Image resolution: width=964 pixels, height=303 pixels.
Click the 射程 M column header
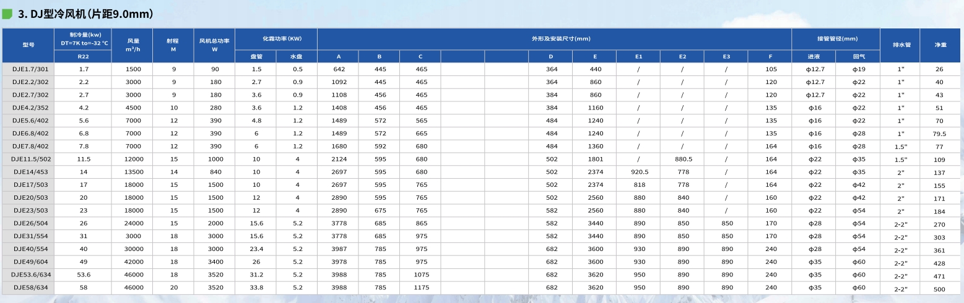173,45
